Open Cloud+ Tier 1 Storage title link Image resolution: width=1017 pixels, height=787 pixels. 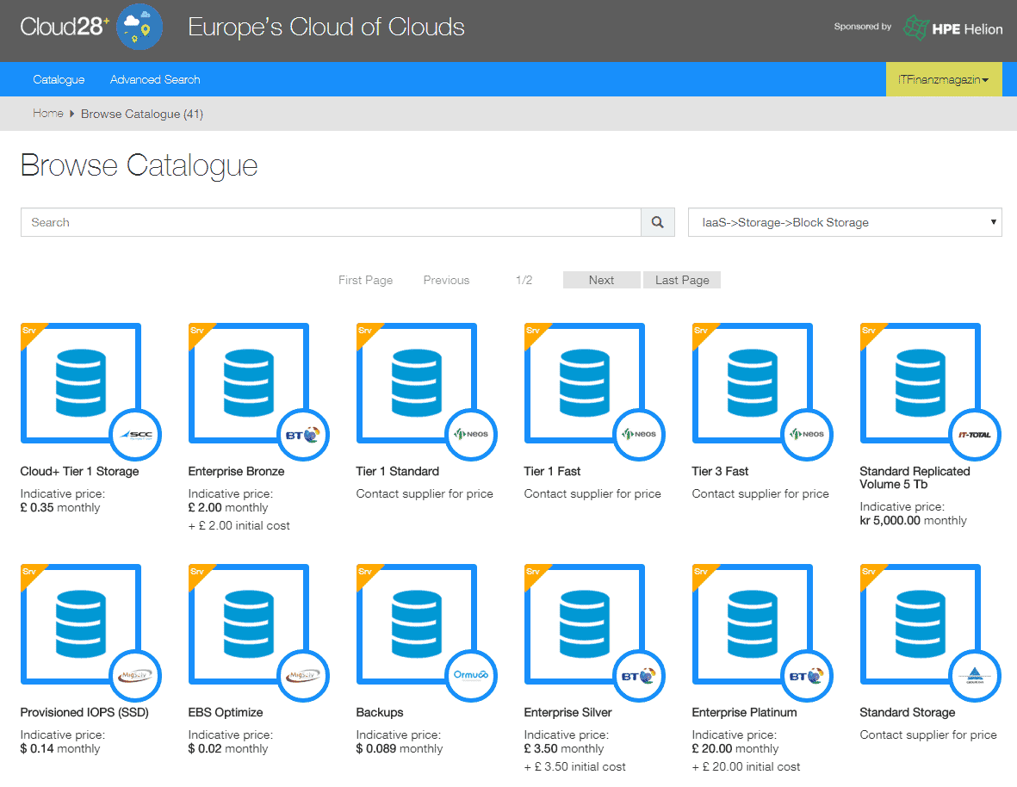tap(80, 471)
